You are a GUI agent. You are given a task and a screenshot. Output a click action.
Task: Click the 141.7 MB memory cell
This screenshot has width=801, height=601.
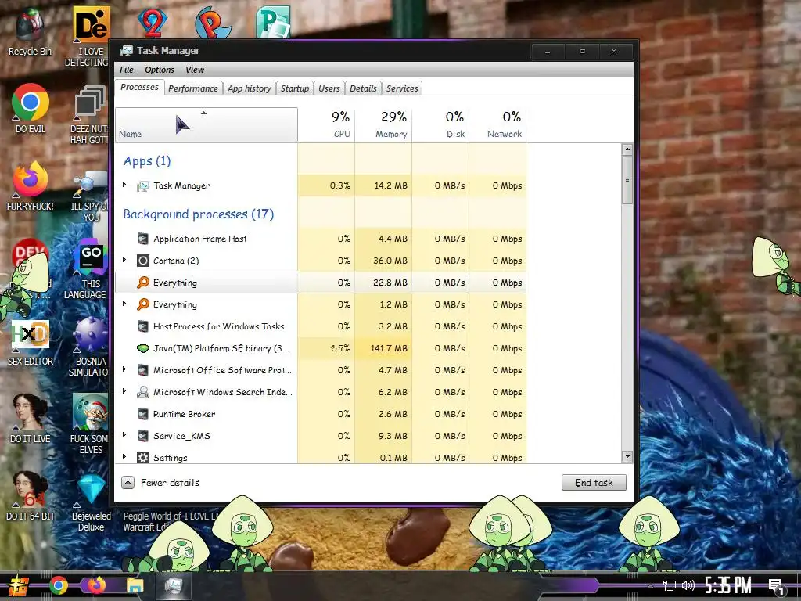(x=383, y=348)
